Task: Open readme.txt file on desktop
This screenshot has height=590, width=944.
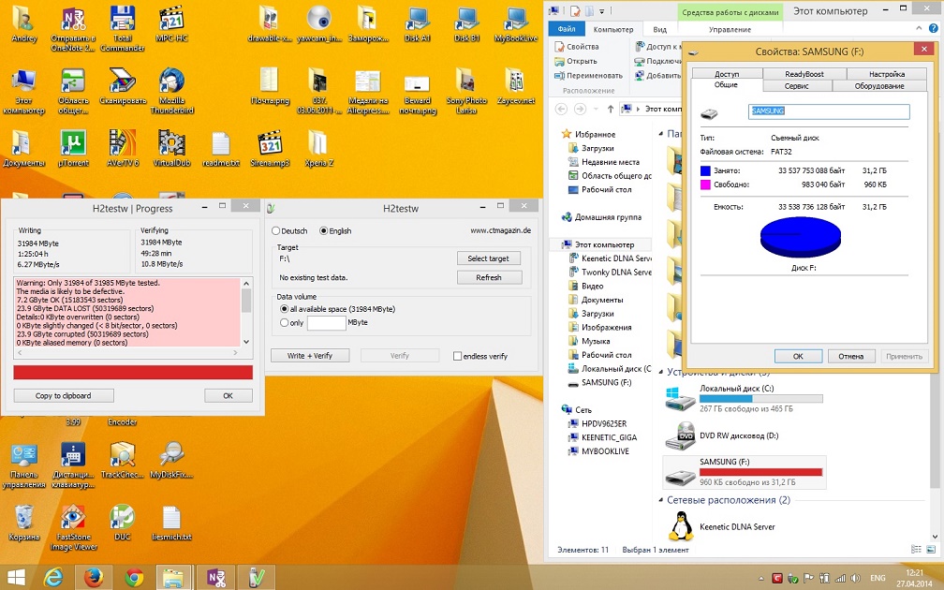Action: click(x=221, y=149)
